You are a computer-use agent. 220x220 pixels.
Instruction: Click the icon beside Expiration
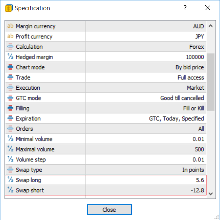[x=10, y=118]
